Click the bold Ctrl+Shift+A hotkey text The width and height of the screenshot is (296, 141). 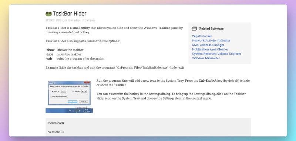click(208, 81)
